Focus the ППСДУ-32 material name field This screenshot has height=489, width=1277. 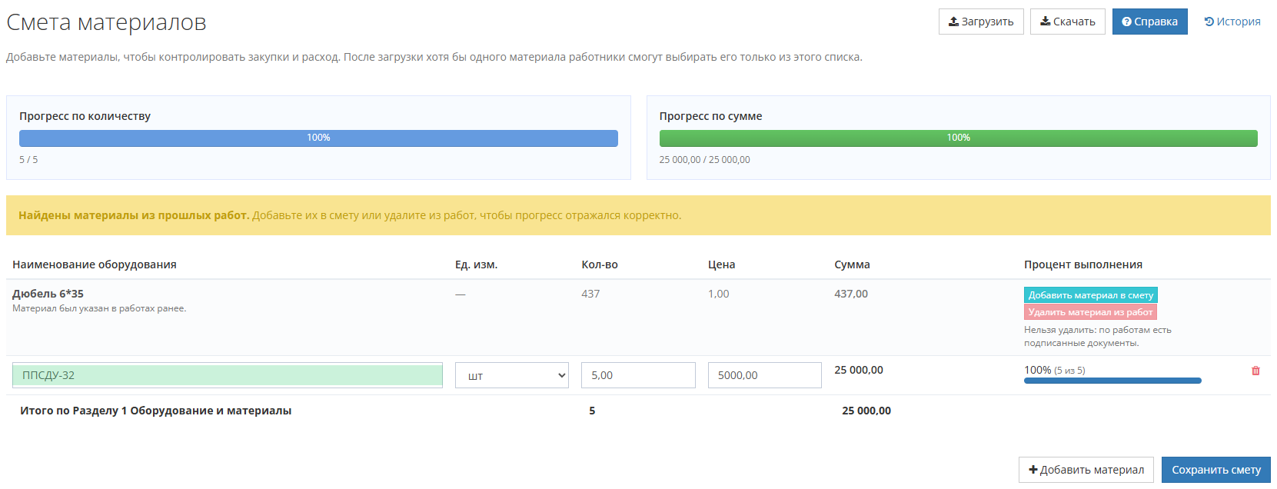[228, 375]
